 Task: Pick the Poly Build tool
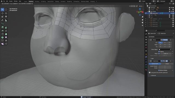pos(6,34)
